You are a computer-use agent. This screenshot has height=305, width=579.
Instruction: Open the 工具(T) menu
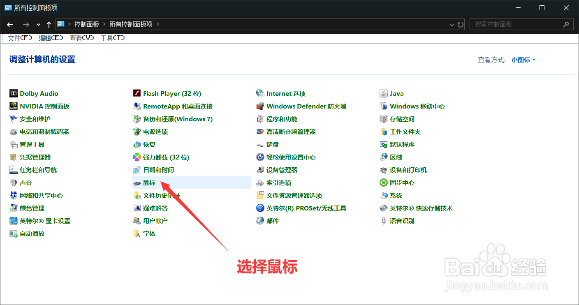click(113, 38)
